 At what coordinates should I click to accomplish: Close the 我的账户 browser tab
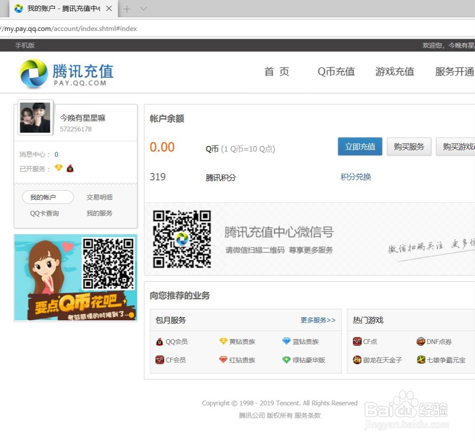tap(109, 9)
